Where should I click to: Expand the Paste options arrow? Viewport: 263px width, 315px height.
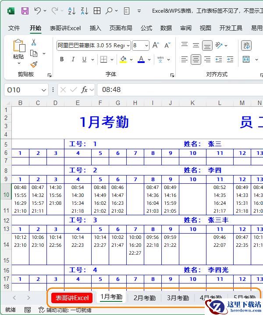click(19, 63)
